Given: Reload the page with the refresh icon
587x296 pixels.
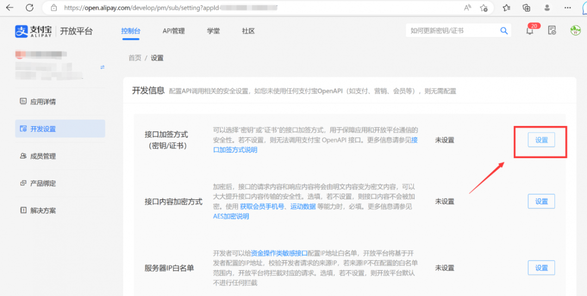Looking at the screenshot, I should [29, 8].
